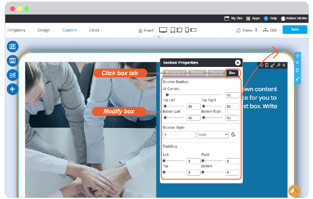Click the Insert download-arrow button
Image resolution: width=313 pixels, height=199 pixels.
click(x=146, y=30)
